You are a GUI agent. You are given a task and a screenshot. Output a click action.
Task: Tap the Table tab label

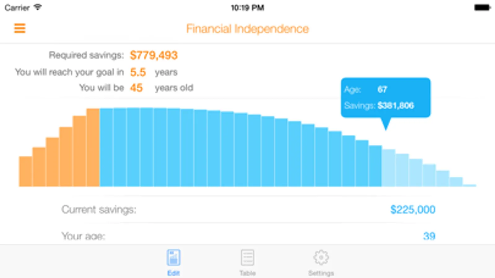[x=247, y=273]
